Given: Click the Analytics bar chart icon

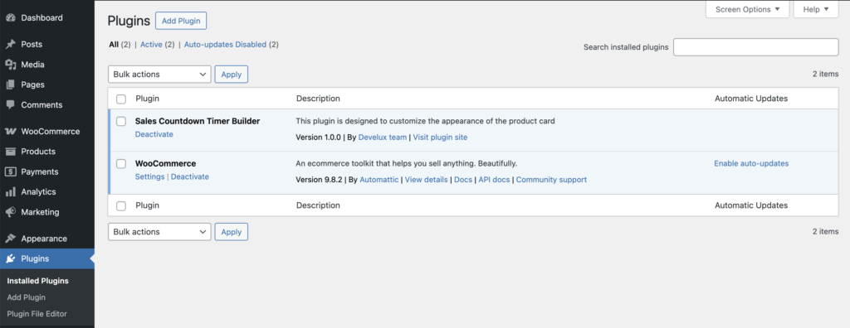Looking at the screenshot, I should (x=10, y=191).
